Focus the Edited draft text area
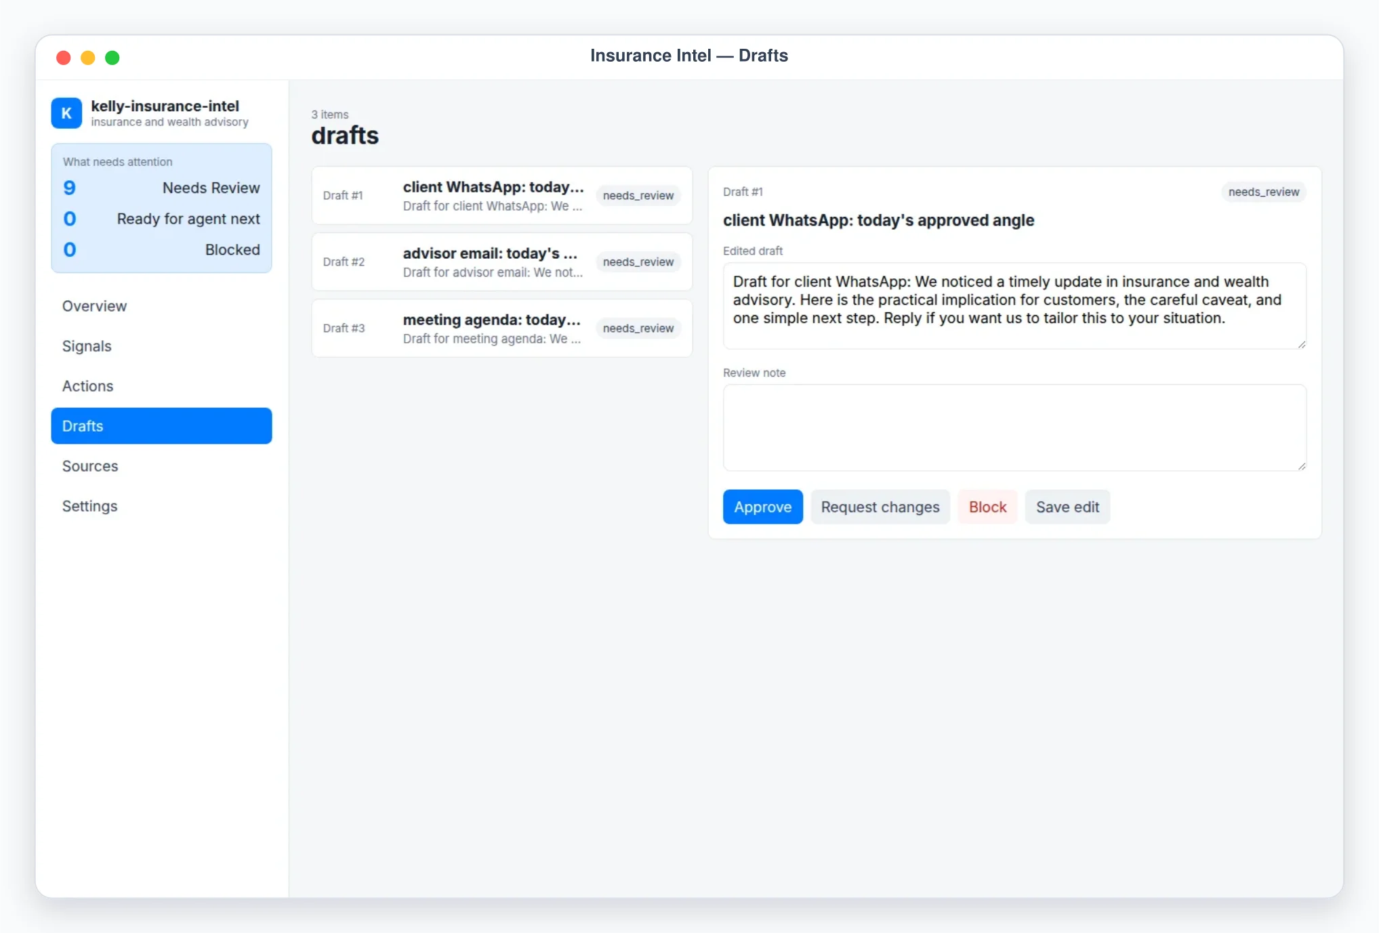The image size is (1379, 933). pos(1014,306)
